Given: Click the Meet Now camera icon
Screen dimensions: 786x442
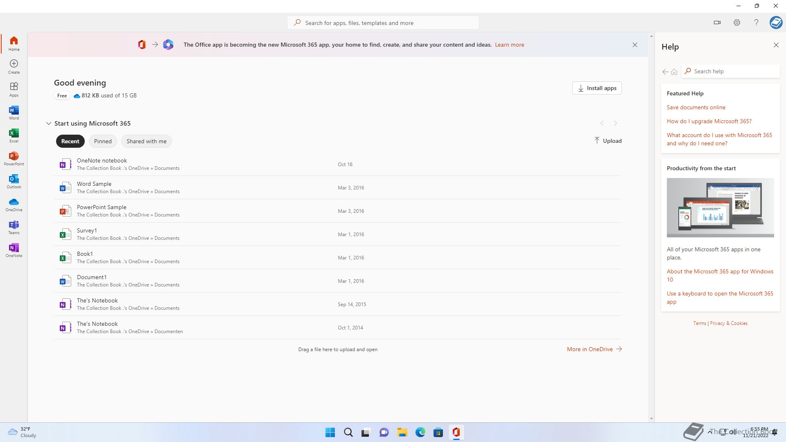Looking at the screenshot, I should tap(717, 23).
